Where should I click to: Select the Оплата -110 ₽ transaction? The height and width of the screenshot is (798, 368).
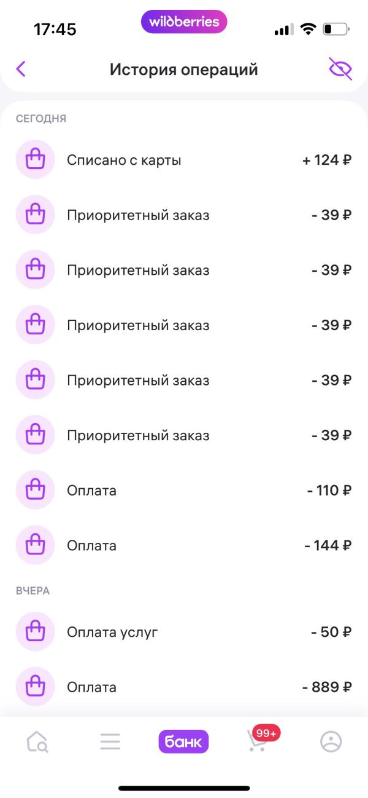click(x=184, y=491)
